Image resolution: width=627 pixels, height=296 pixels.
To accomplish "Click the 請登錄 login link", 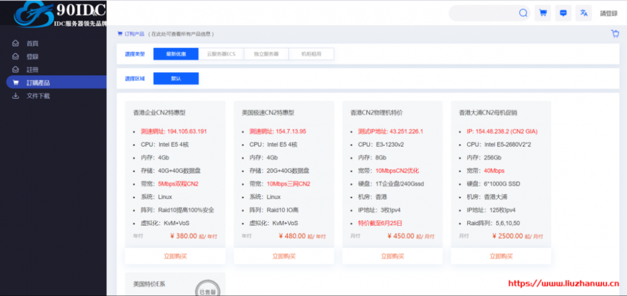I will pos(608,13).
